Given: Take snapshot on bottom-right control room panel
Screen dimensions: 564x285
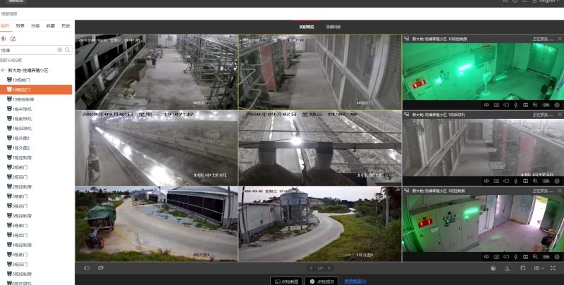Looking at the screenshot, I should (x=496, y=257).
